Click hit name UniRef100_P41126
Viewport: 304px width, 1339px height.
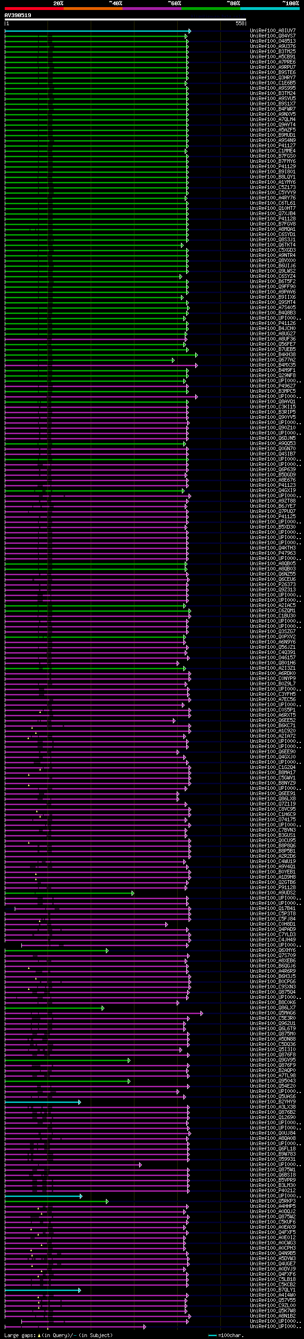click(x=273, y=323)
